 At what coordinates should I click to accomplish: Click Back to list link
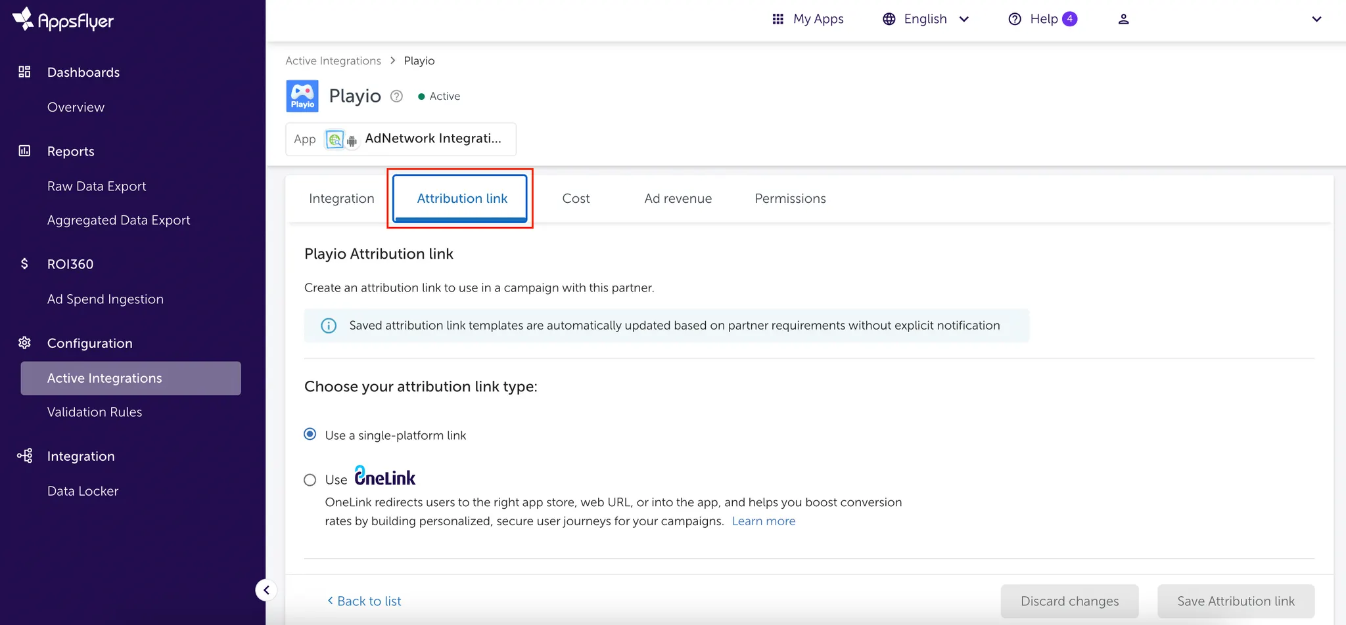[364, 601]
